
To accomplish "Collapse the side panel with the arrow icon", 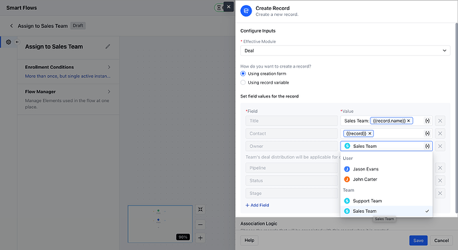I will point(17,42).
